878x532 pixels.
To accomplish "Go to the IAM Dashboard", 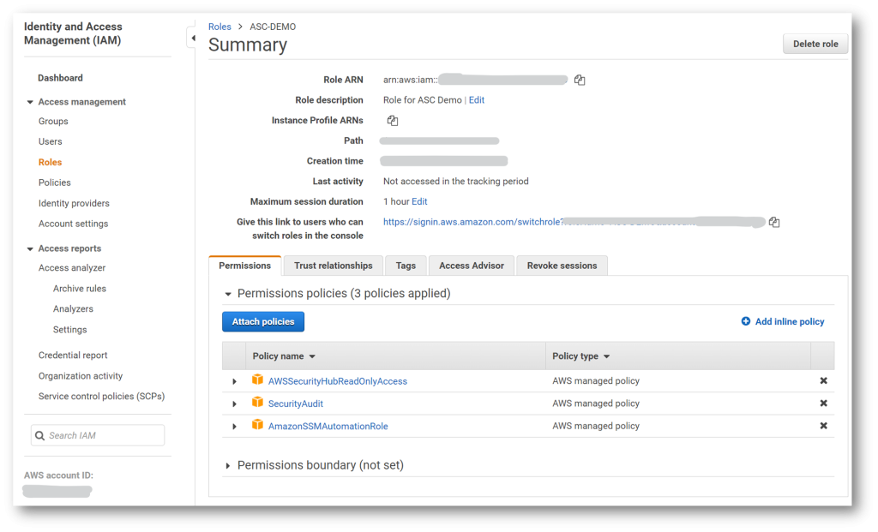I will 61,78.
